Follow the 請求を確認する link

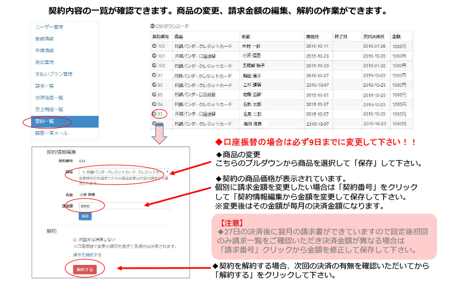pos(87,255)
